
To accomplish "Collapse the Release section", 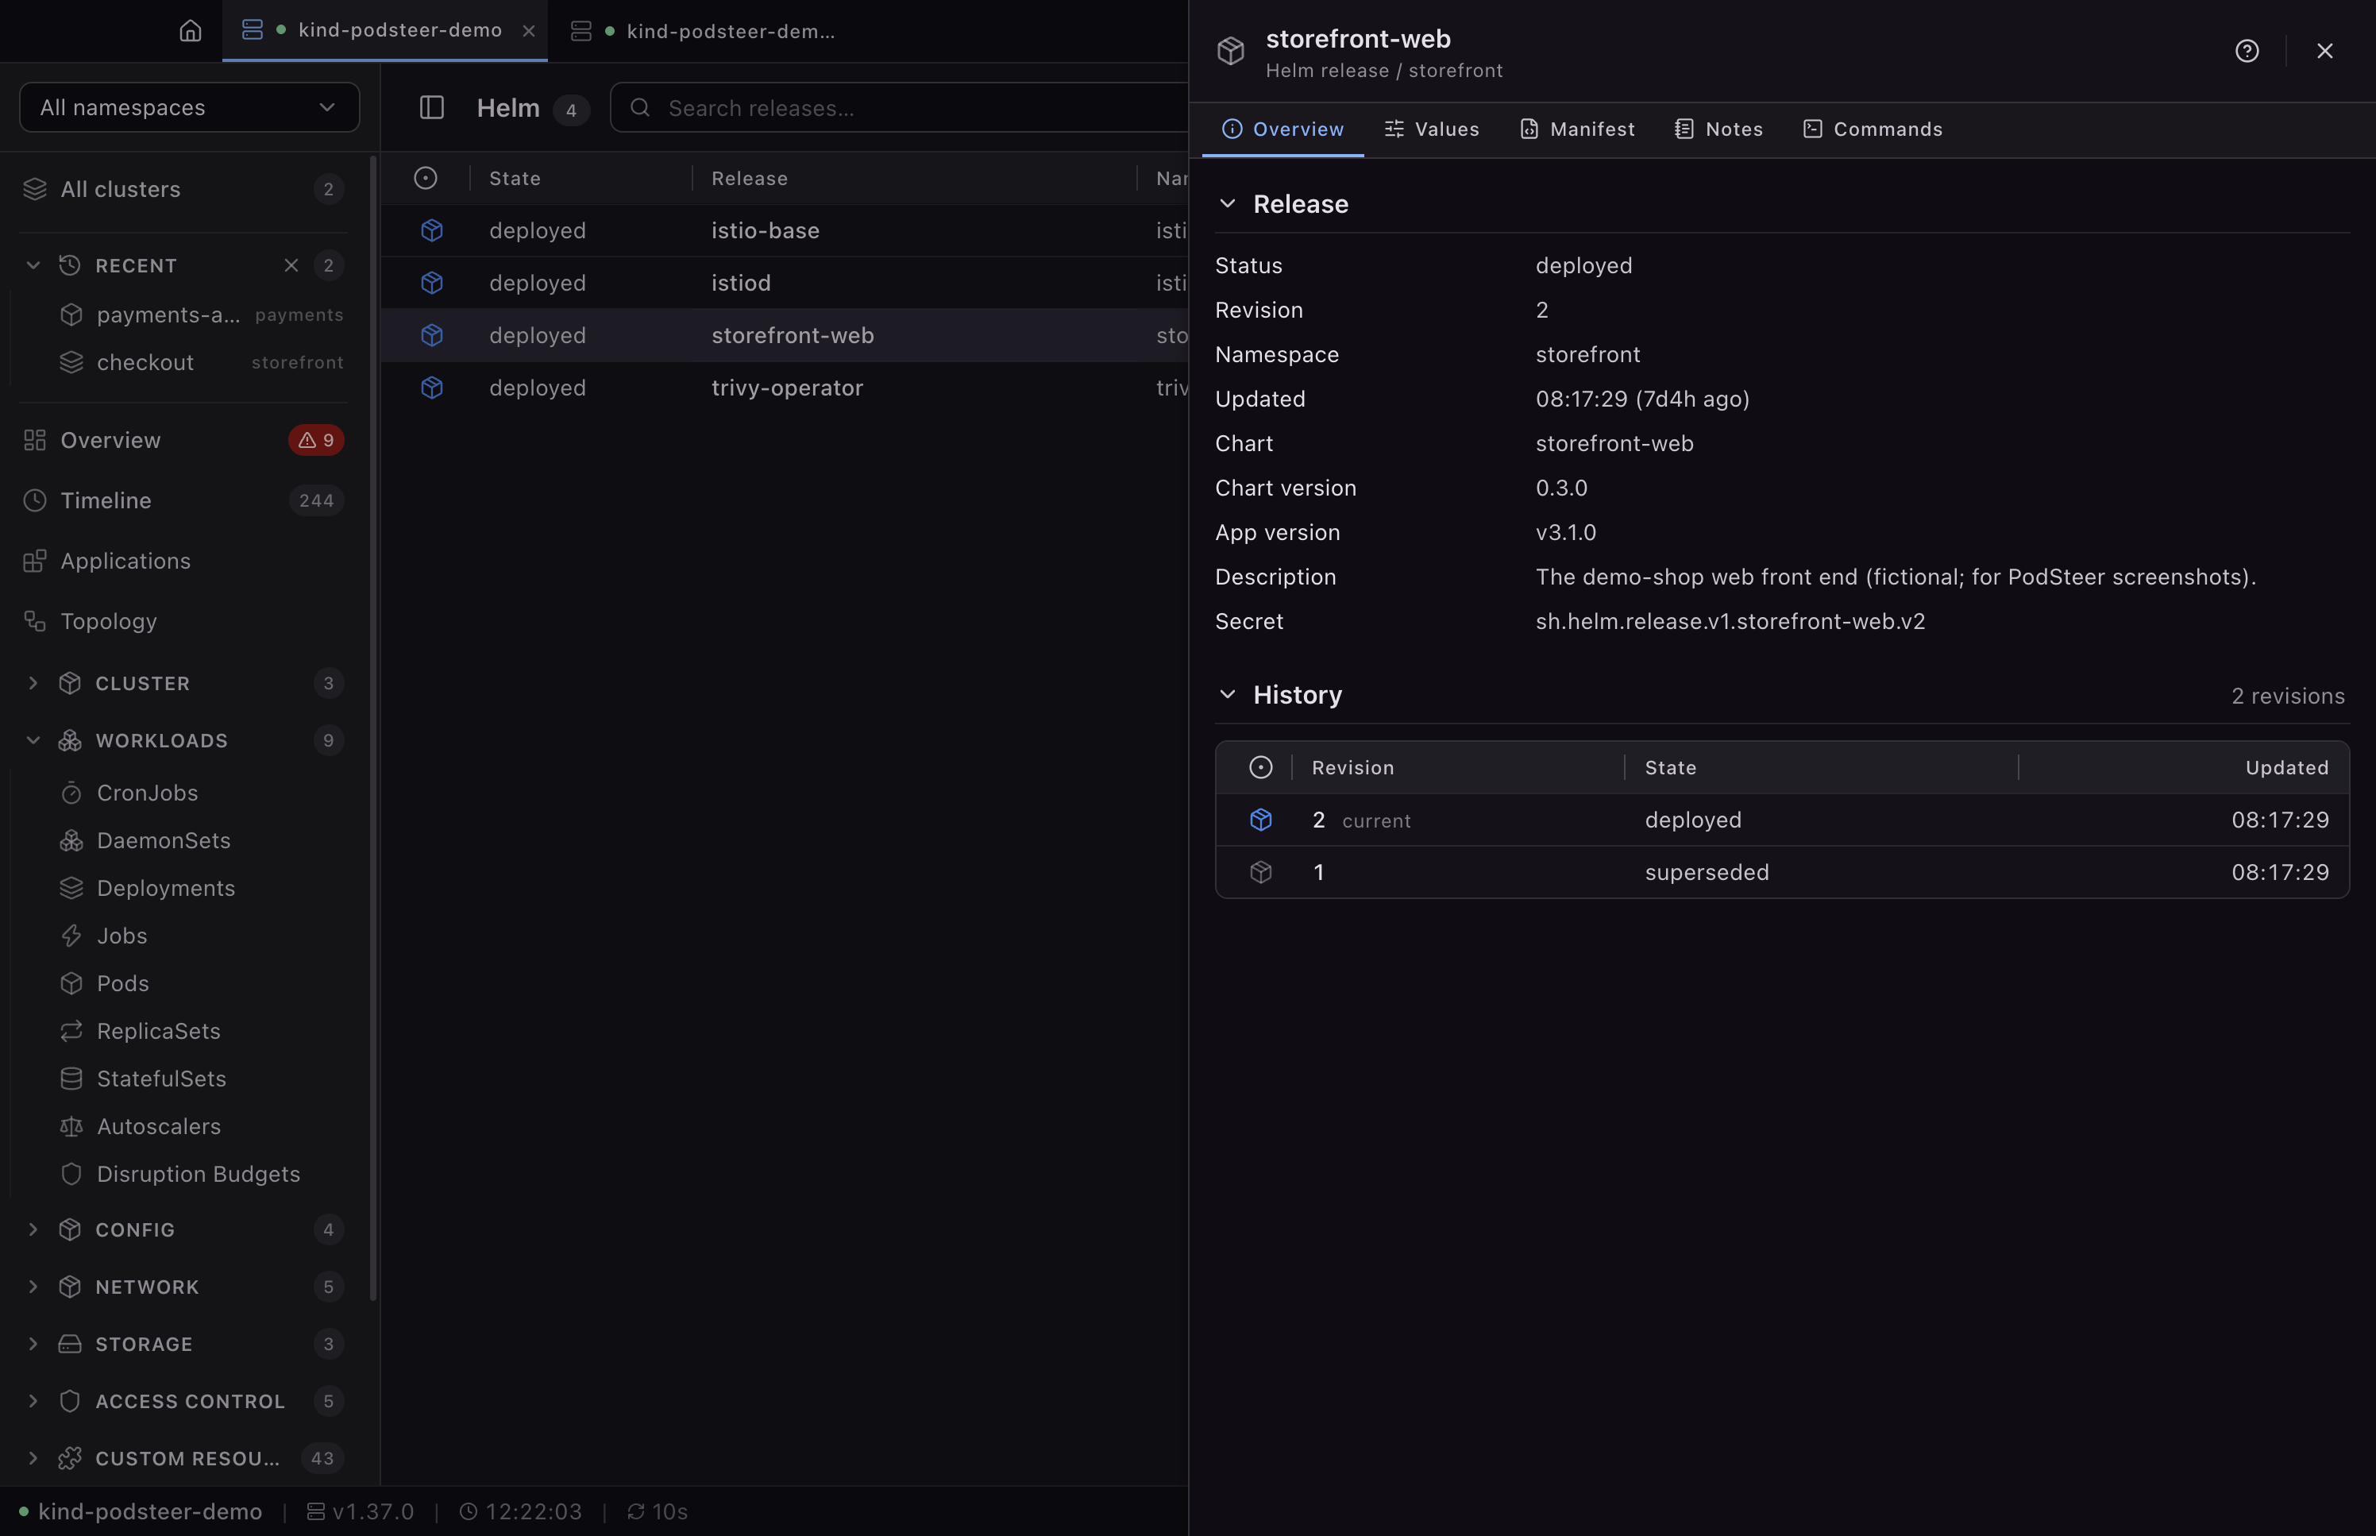I will pos(1228,203).
